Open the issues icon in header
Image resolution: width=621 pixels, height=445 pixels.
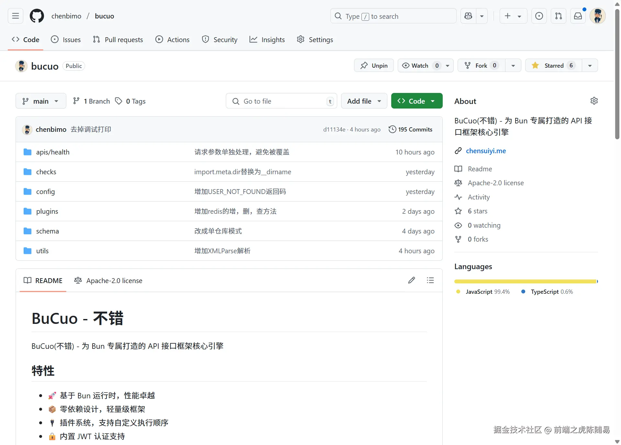point(539,16)
